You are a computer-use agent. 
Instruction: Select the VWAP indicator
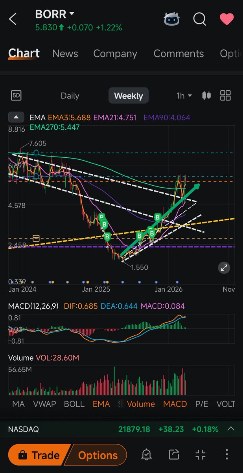tap(44, 404)
